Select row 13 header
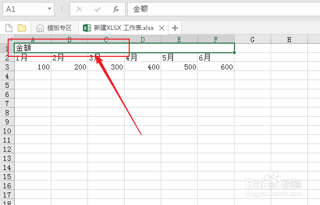The width and height of the screenshot is (320, 205). point(7,158)
